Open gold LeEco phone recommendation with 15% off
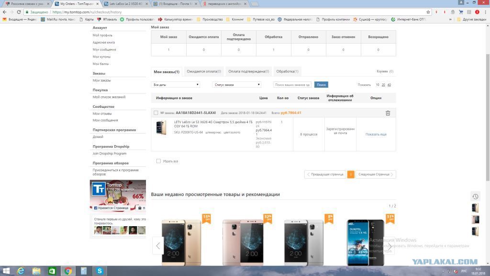Screen dimensions: 490x276 tap(181, 242)
